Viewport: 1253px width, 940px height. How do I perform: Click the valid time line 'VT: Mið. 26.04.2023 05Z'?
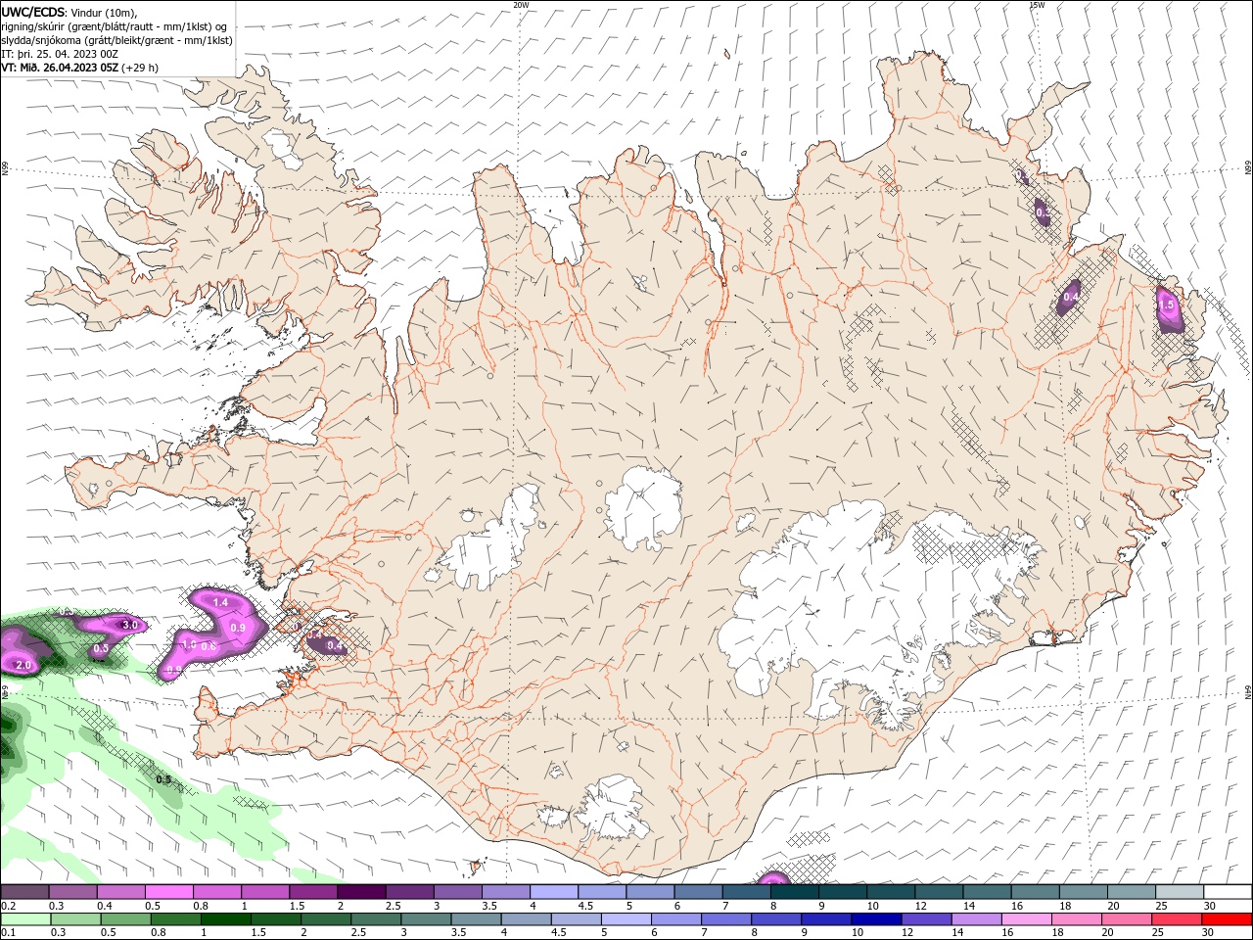pos(60,68)
